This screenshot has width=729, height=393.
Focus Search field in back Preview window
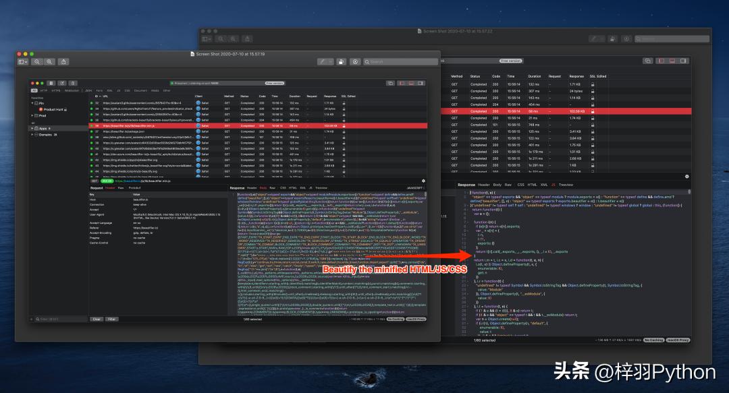tap(672, 39)
